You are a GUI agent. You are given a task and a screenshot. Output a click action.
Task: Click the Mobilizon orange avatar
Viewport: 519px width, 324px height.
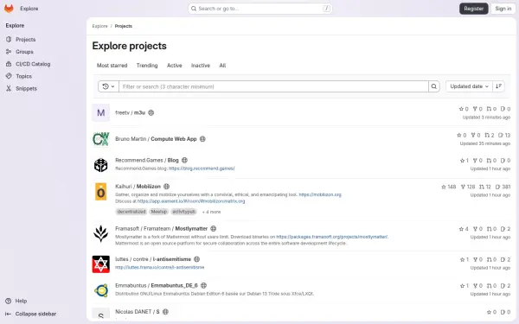101,192
